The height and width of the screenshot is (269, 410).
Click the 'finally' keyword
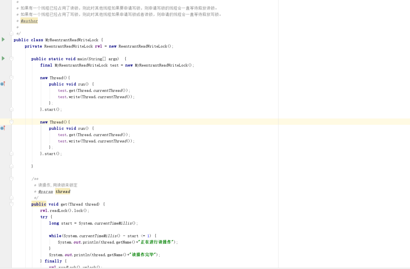[x=53, y=261]
